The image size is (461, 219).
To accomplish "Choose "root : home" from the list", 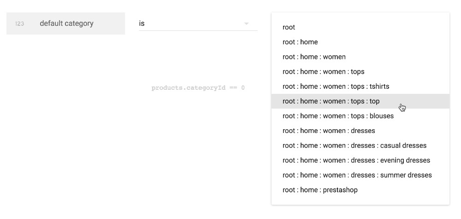I will pos(300,42).
